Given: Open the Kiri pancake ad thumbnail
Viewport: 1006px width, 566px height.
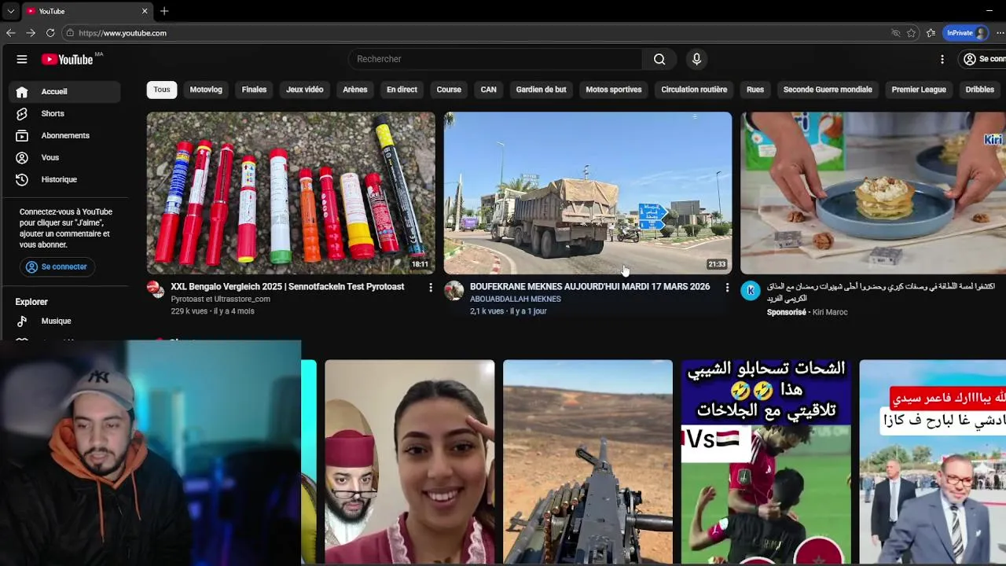Looking at the screenshot, I should point(873,193).
